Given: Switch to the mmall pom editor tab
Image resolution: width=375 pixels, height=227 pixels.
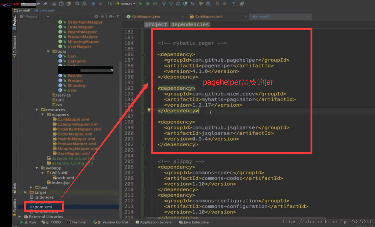Looking at the screenshot, I should [x=280, y=16].
